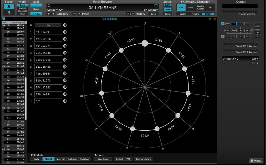Switch edit mode to Interval
Image resolution: width=266 pixels, height=165 pixels.
tap(61, 159)
